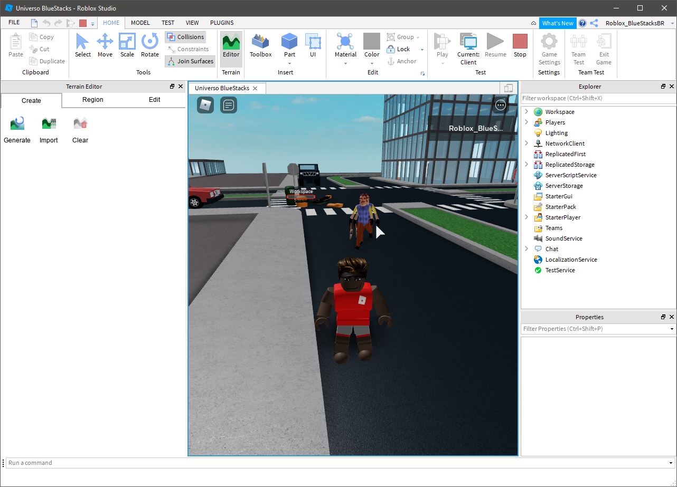Click the Resume button
The width and height of the screenshot is (677, 487).
495,45
